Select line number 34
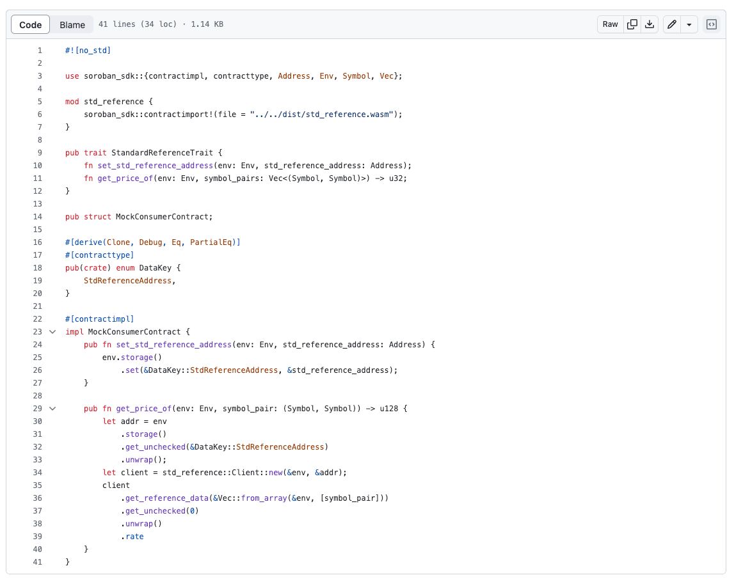This screenshot has height=582, width=734. (x=38, y=473)
